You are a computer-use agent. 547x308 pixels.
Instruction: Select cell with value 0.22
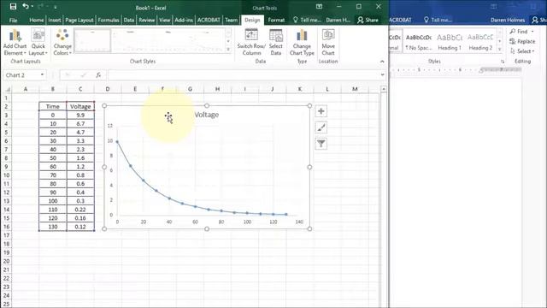(x=80, y=210)
